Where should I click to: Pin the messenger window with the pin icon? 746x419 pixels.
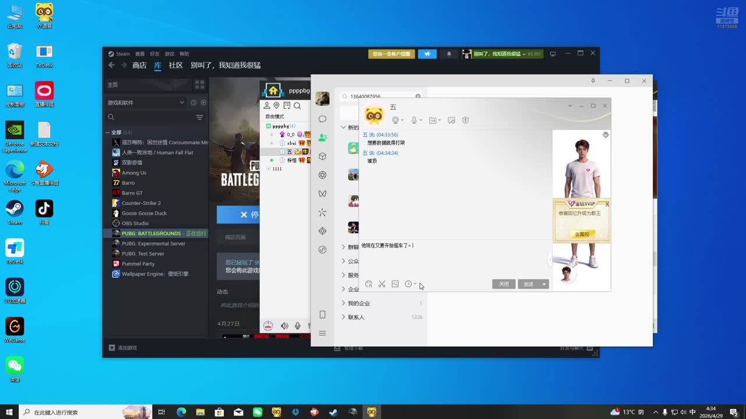tap(593, 81)
